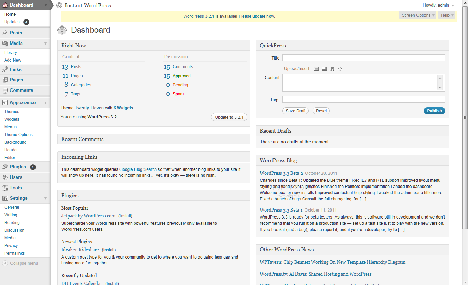Open Menus under Appearance
468x285 pixels.
[x=10, y=127]
